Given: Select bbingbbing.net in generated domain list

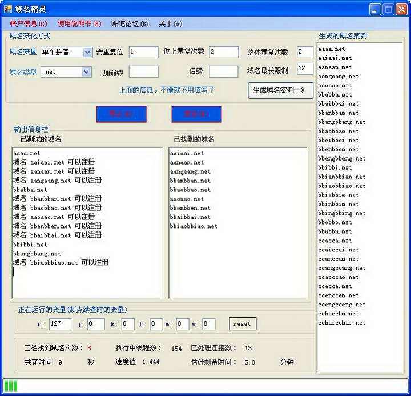Looking at the screenshot, I should (341, 213).
